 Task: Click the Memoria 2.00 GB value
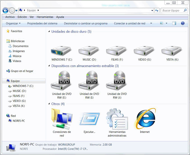[x=107, y=145]
